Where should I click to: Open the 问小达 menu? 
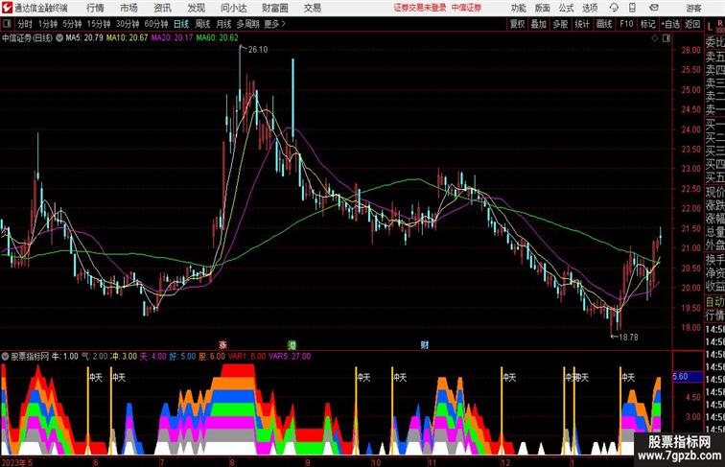[233, 8]
